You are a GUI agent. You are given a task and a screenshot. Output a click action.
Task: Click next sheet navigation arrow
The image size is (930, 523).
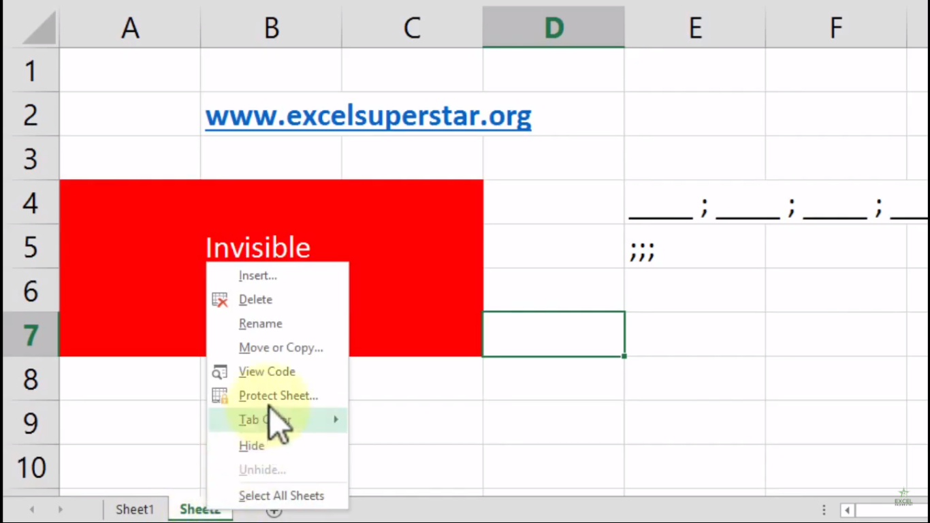point(61,509)
